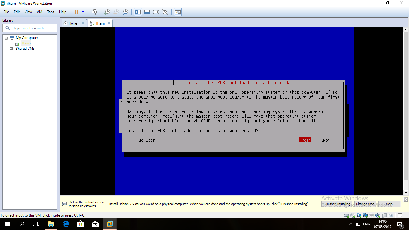This screenshot has height=230, width=409.
Task: Open Windows taskbar search
Action: 22,224
